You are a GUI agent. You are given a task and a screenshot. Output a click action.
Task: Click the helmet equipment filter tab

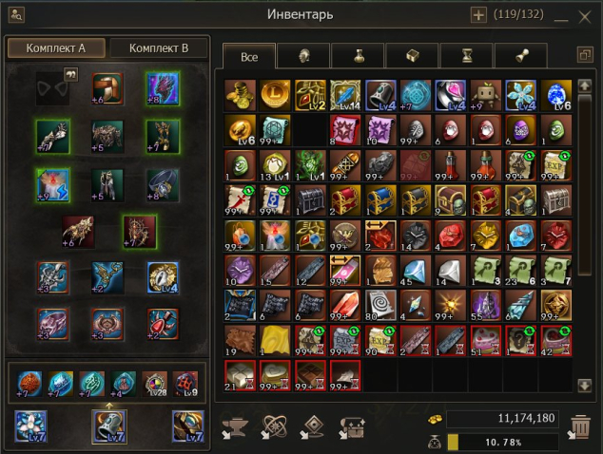tap(303, 56)
